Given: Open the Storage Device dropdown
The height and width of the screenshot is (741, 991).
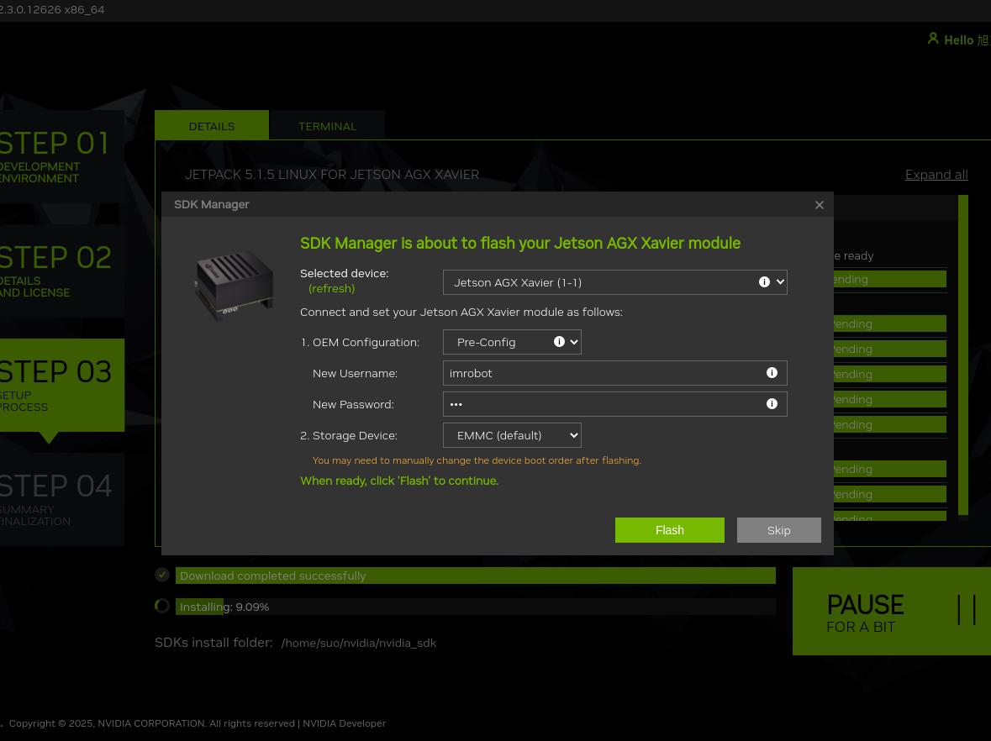Looking at the screenshot, I should coord(512,435).
